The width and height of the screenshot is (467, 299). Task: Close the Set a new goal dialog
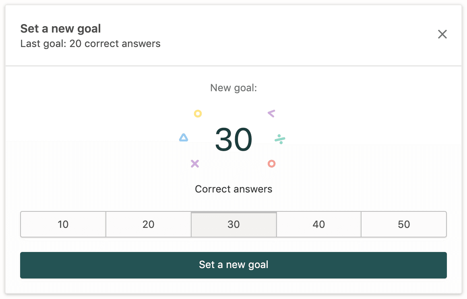442,35
